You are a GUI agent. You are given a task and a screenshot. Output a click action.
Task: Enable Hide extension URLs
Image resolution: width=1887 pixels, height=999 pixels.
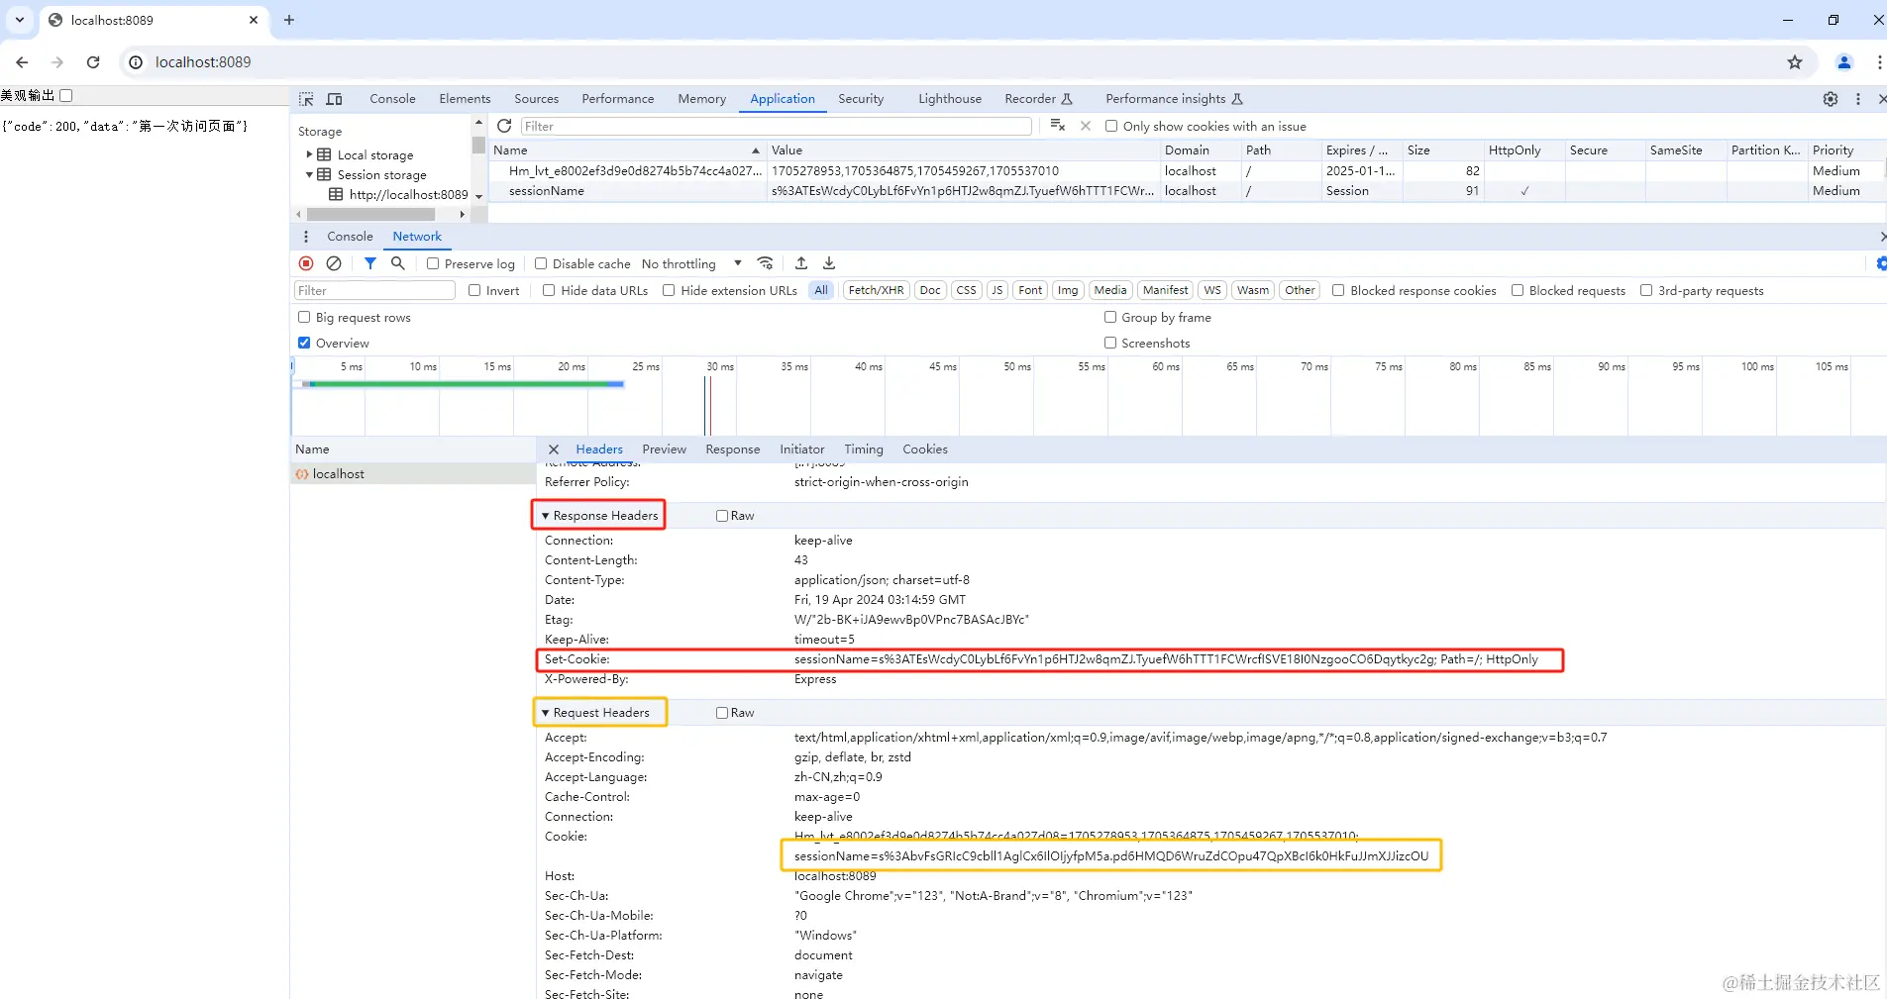(669, 291)
